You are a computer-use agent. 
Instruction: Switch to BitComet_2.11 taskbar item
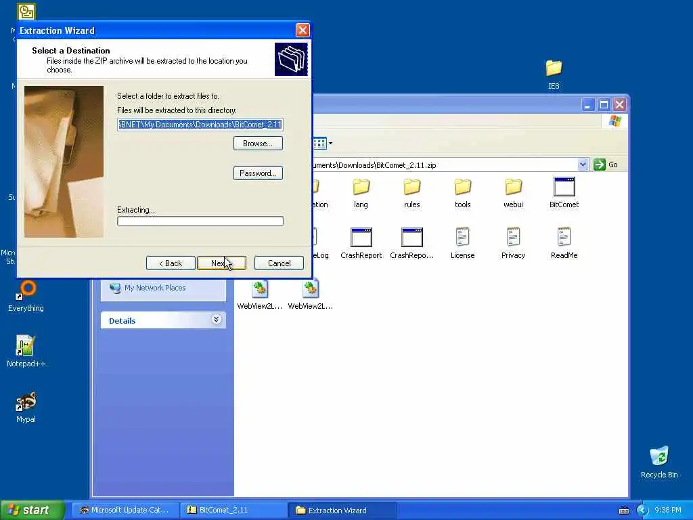(233, 510)
